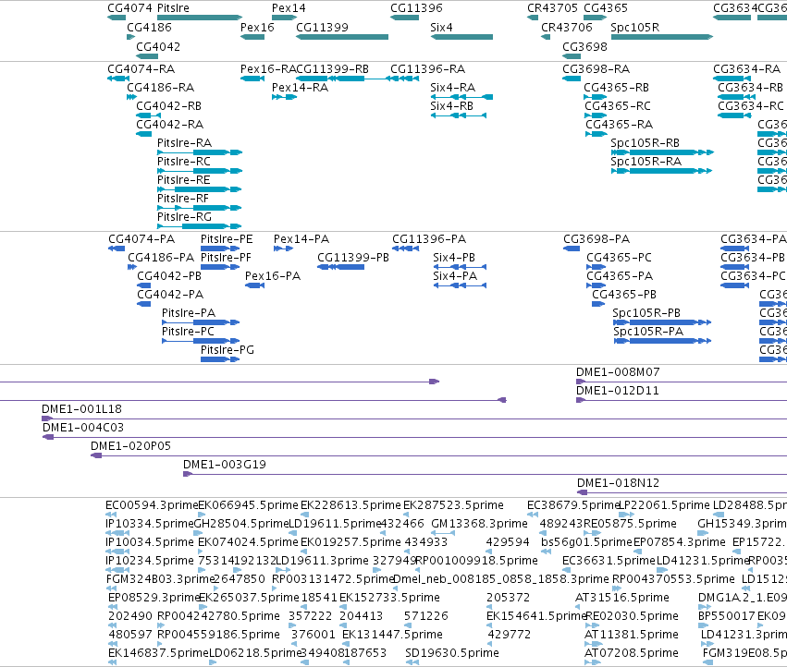Select protein Pex14-PA
Viewport: 787px width, 667px height.
(301, 238)
